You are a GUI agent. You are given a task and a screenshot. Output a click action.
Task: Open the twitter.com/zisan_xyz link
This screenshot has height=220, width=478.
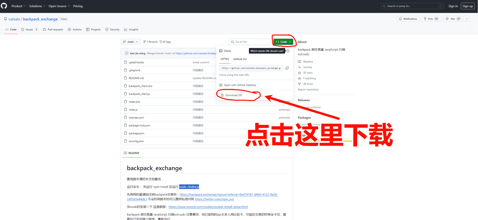pyautogui.click(x=214, y=199)
